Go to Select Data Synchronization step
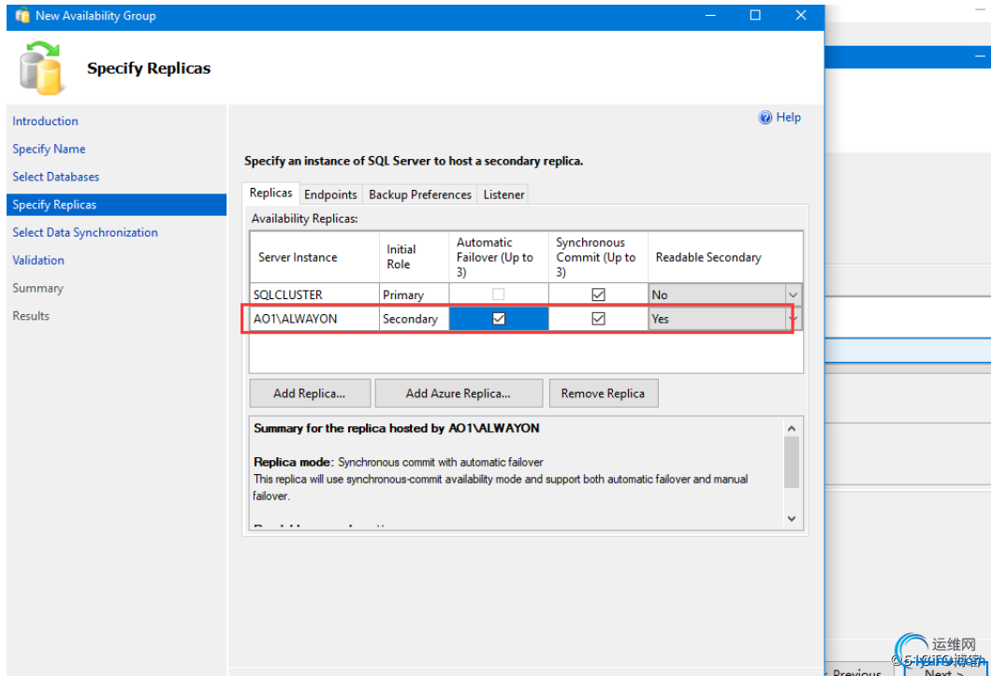The height and width of the screenshot is (676, 991). (x=85, y=233)
